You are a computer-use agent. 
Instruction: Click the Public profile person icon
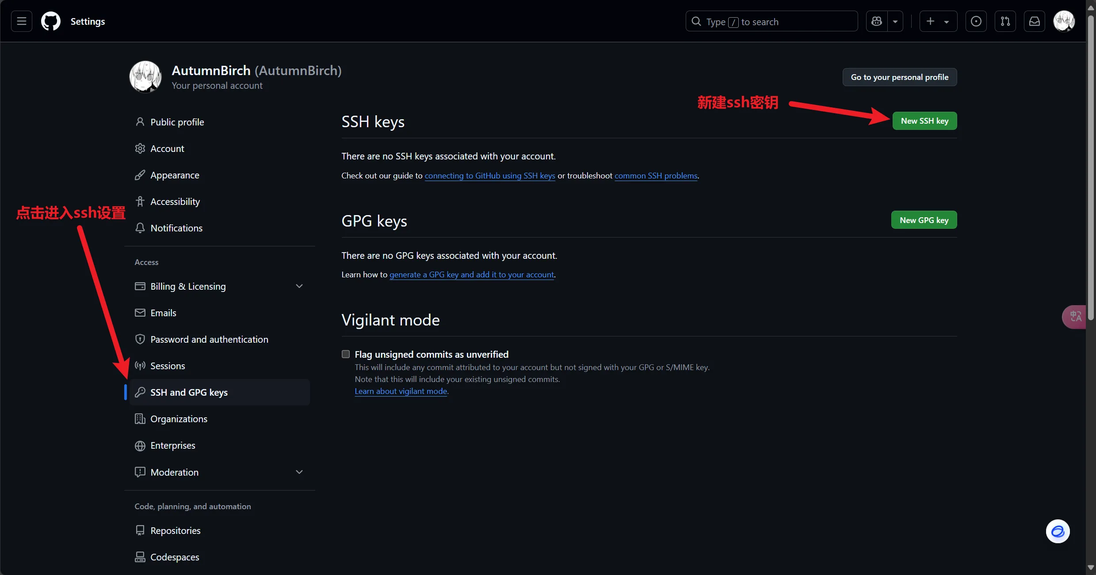point(140,122)
